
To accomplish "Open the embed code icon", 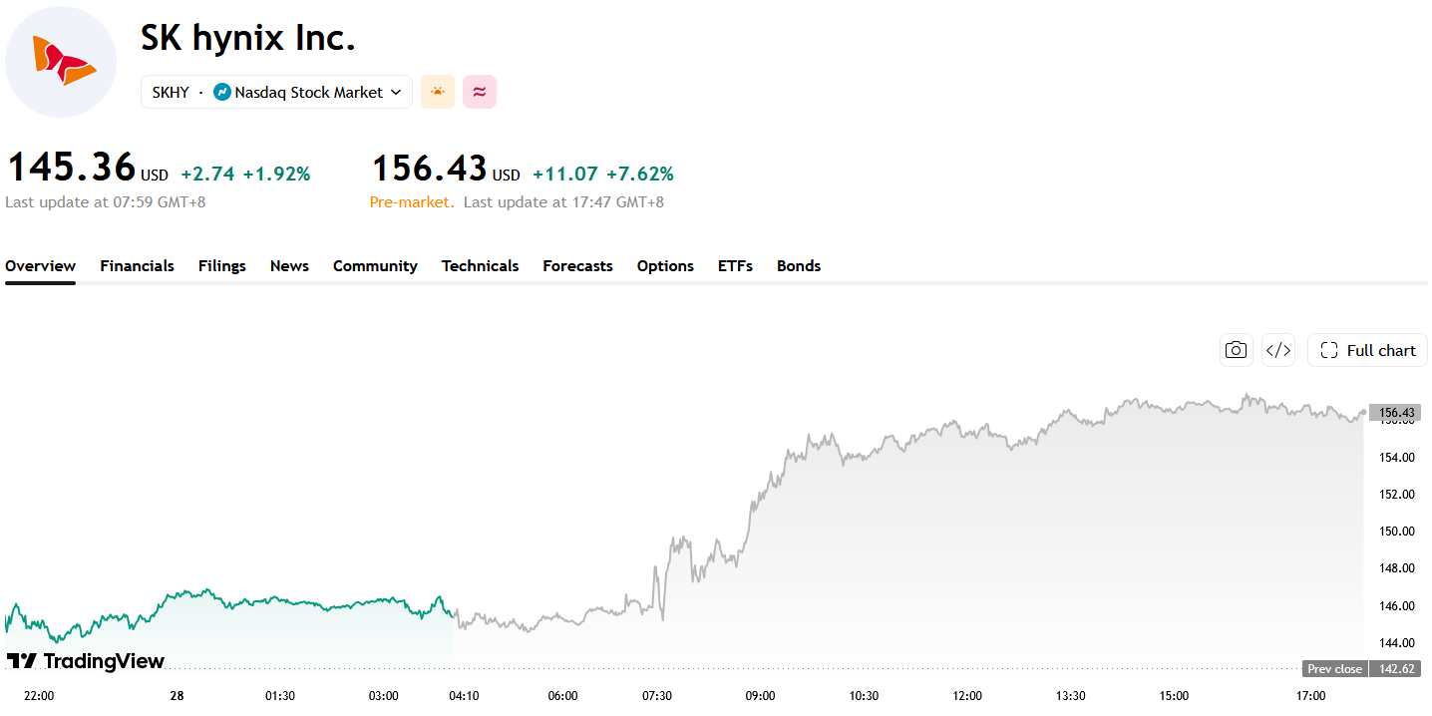I will point(1278,350).
